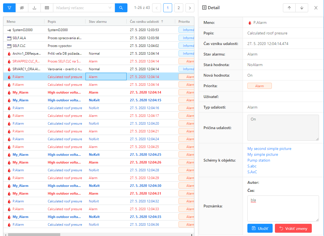Switch to page 2
Screen dimensions: 324x236
[179, 8]
